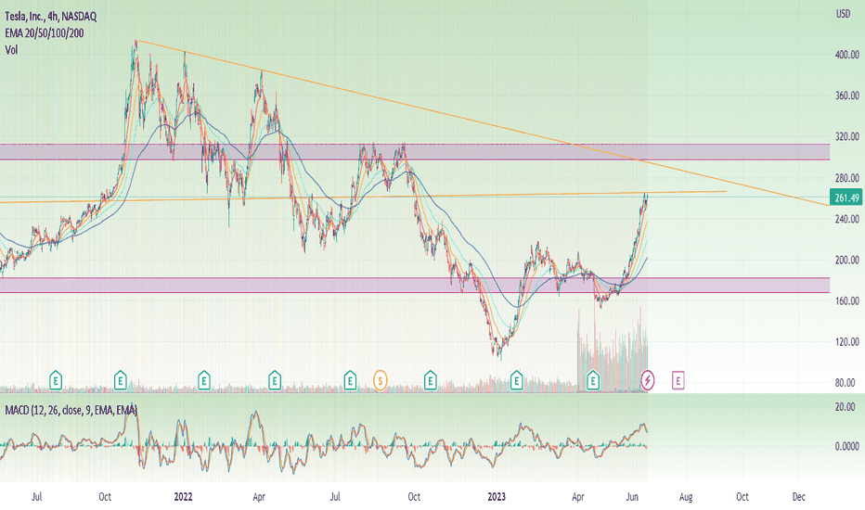
Task: Click the 360.00 price axis label
Action: (846, 96)
